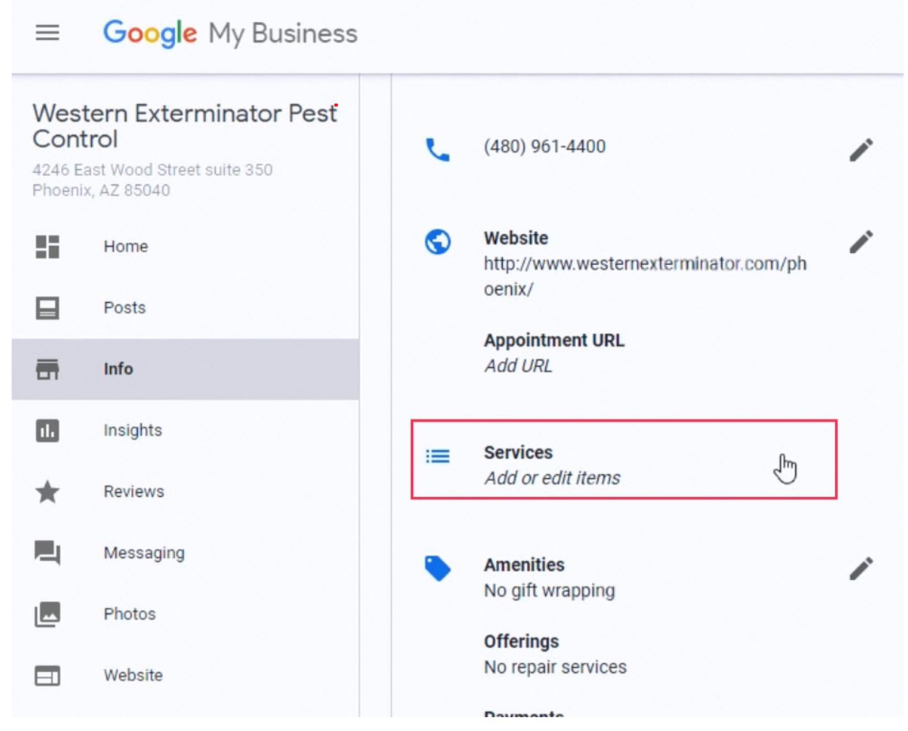The width and height of the screenshot is (908, 731).
Task: Click the Website heading in info panel
Action: 516,238
